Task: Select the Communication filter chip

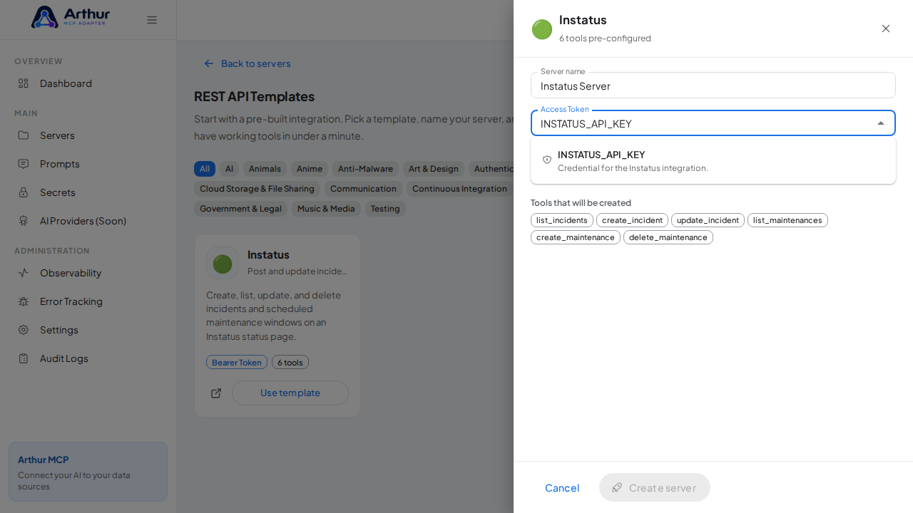Action: (363, 189)
